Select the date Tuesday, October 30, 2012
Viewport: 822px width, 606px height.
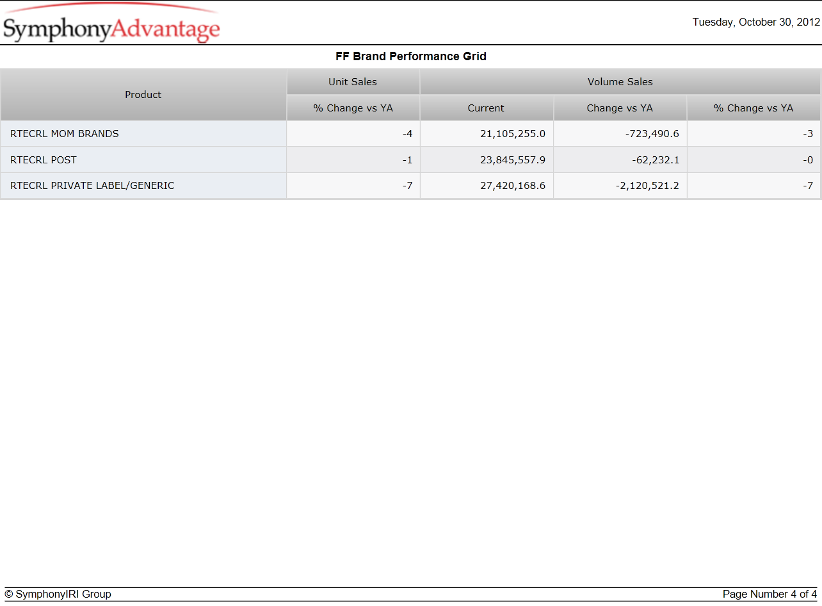[756, 22]
